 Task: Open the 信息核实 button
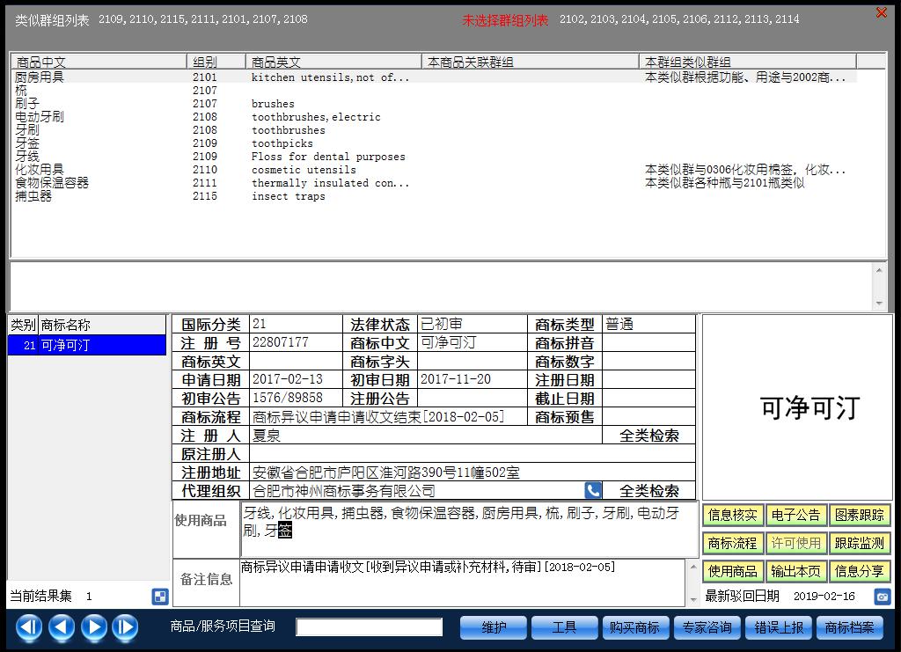click(732, 516)
